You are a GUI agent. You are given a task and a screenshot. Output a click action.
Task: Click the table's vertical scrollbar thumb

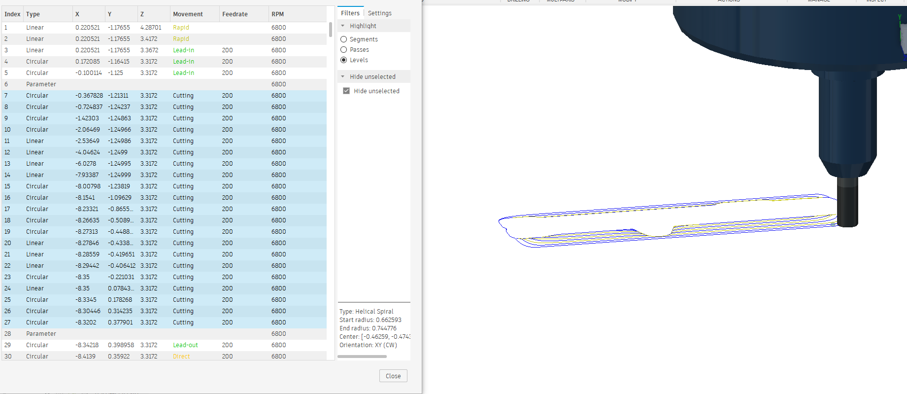[x=330, y=30]
